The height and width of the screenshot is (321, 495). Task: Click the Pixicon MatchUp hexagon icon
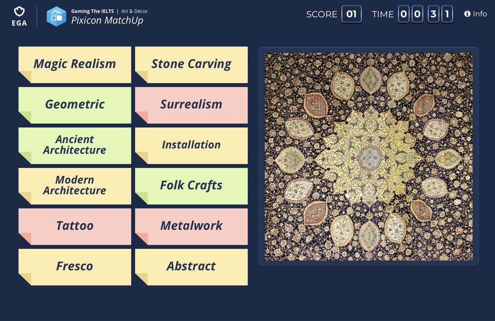tap(57, 17)
